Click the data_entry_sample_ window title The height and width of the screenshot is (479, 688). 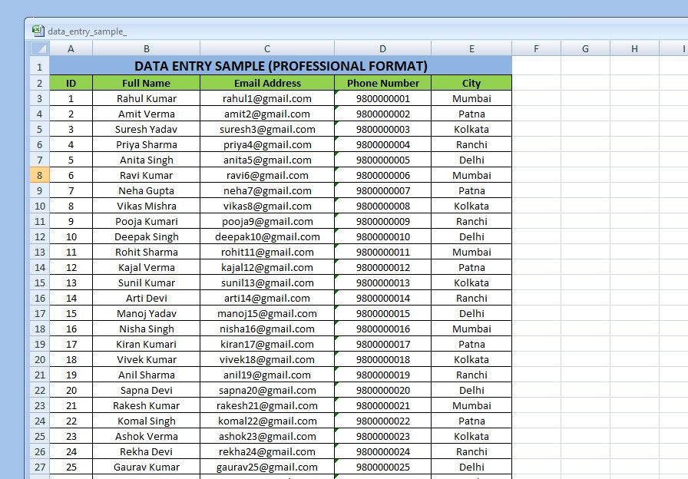click(x=87, y=31)
